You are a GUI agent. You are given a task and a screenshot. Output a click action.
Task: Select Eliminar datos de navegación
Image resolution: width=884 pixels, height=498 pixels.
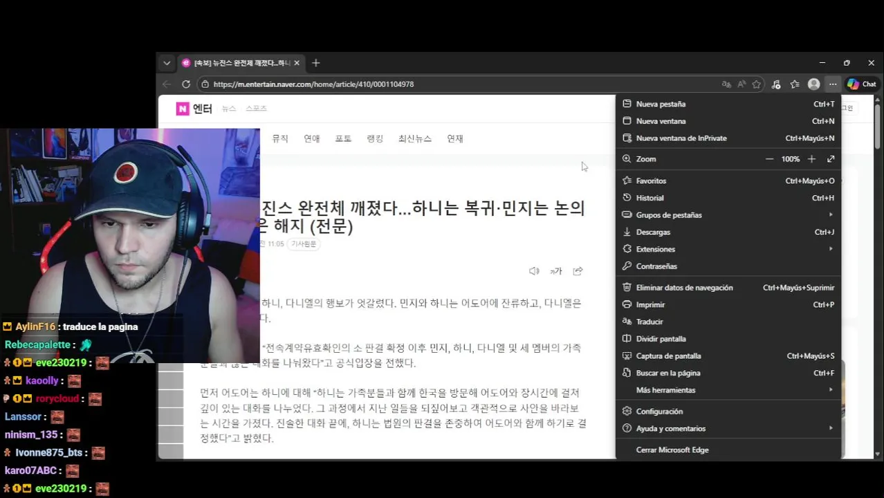point(728,287)
